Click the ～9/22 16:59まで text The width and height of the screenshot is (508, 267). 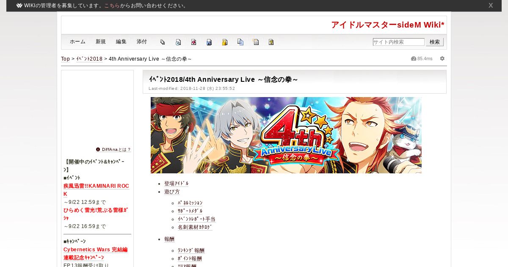pos(85,226)
